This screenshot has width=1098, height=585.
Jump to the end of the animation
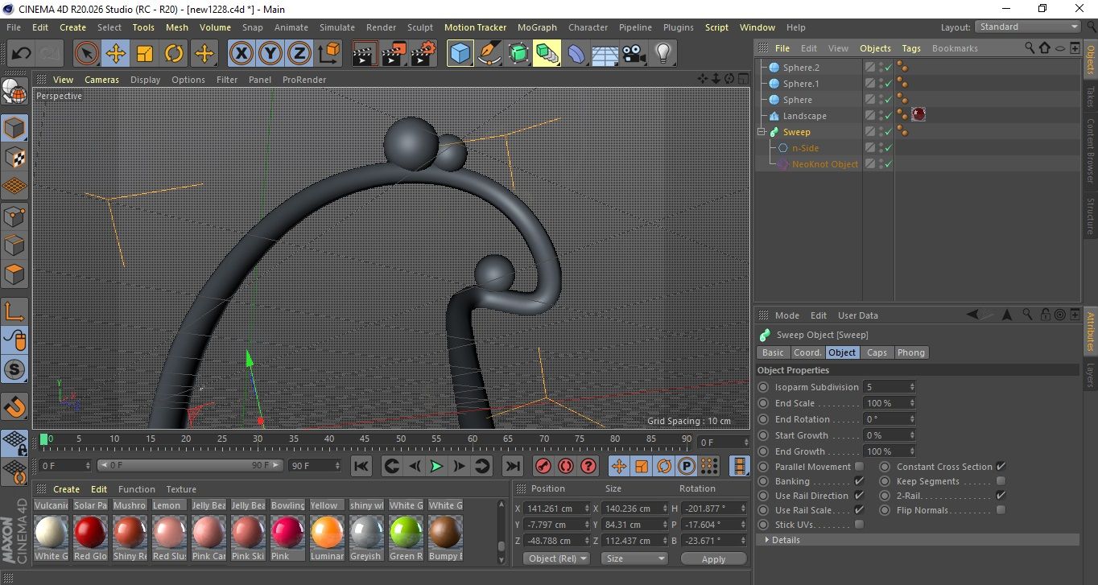(512, 466)
